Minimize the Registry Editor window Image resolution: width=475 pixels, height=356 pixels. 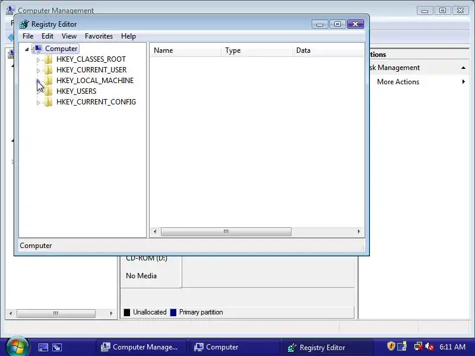coord(320,24)
